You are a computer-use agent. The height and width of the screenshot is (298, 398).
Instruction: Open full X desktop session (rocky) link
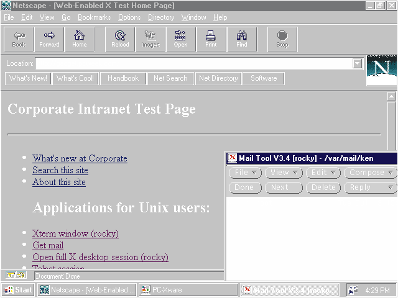[x=100, y=257]
